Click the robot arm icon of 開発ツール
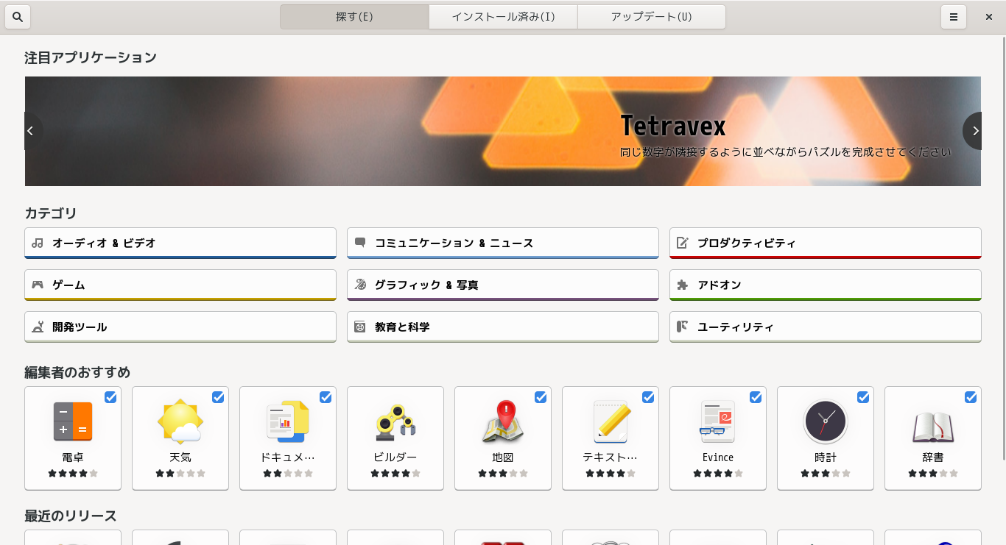 pos(38,327)
